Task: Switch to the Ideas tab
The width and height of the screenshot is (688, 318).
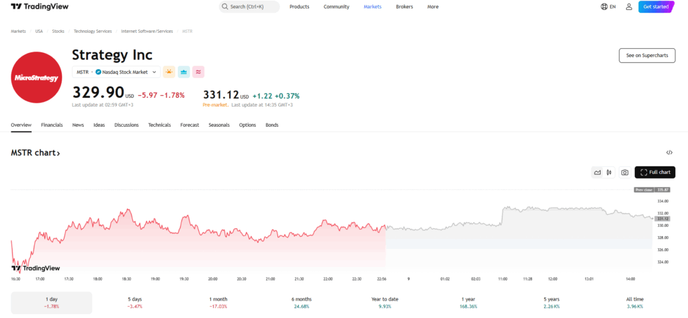Action: click(x=99, y=125)
